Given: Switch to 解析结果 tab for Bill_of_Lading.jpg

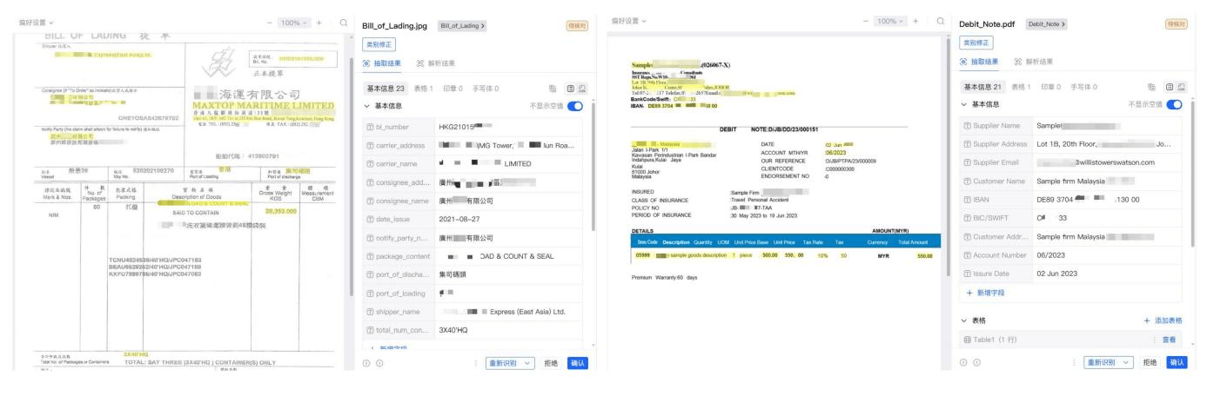Looking at the screenshot, I should tap(435, 63).
